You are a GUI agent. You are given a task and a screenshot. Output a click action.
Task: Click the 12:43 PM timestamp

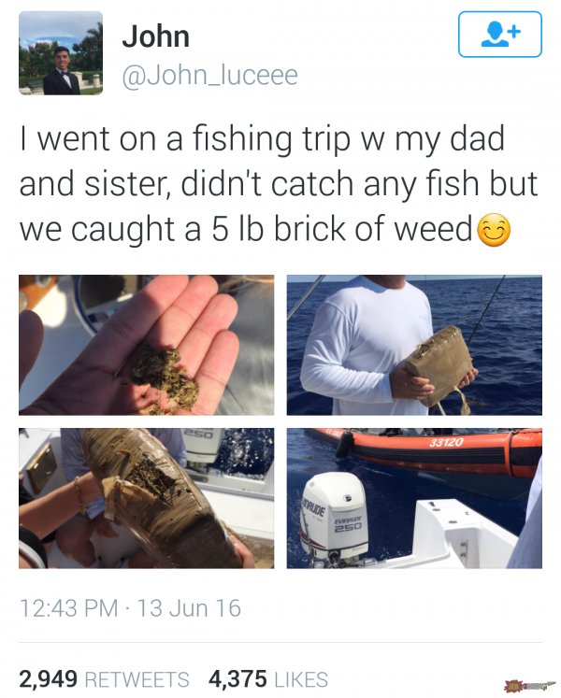68,608
